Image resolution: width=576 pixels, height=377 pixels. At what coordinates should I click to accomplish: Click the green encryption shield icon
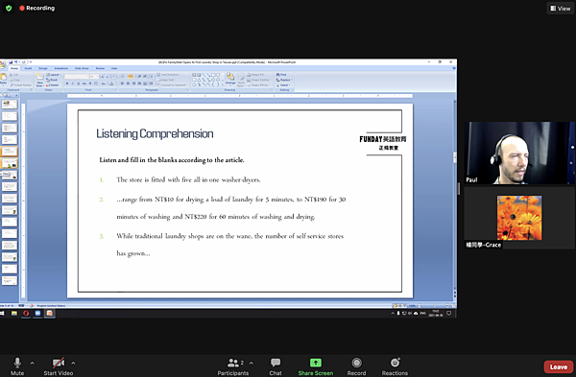click(9, 8)
